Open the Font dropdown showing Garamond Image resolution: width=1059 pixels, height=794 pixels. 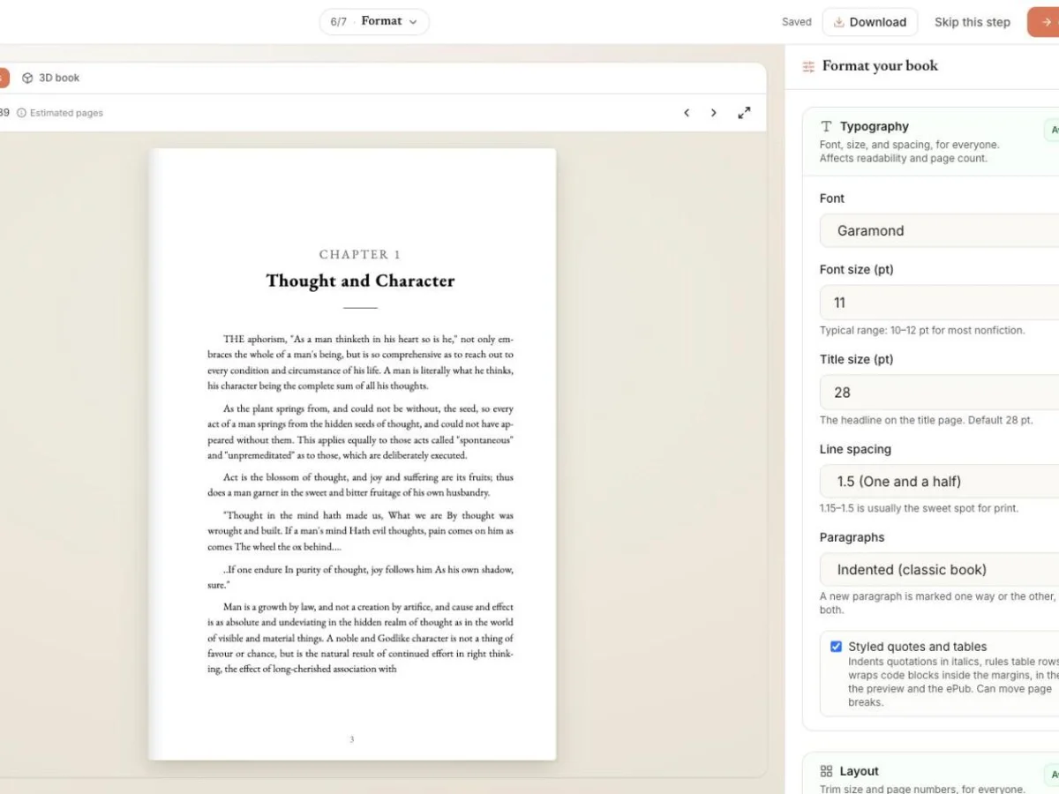(x=940, y=230)
